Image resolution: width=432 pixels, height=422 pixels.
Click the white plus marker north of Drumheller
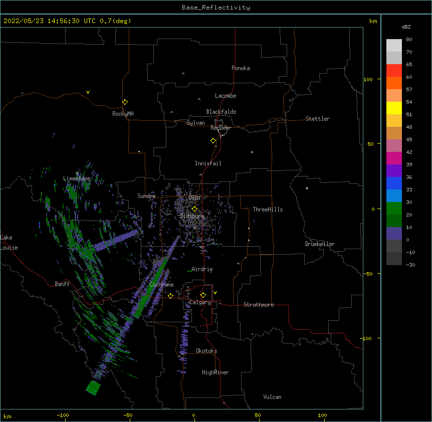tap(307, 188)
